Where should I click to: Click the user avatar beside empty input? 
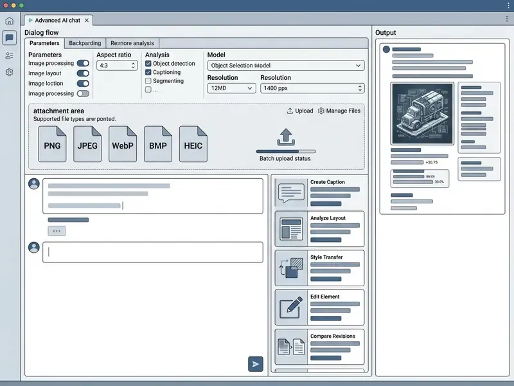click(34, 248)
